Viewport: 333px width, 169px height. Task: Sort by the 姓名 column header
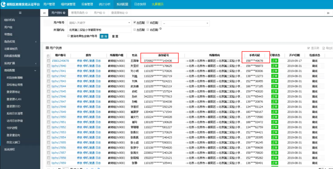point(135,55)
